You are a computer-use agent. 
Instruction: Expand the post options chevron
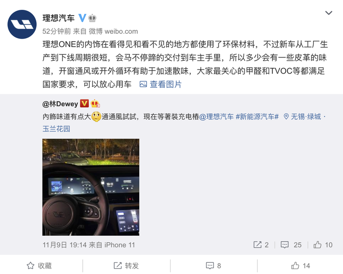(x=329, y=13)
